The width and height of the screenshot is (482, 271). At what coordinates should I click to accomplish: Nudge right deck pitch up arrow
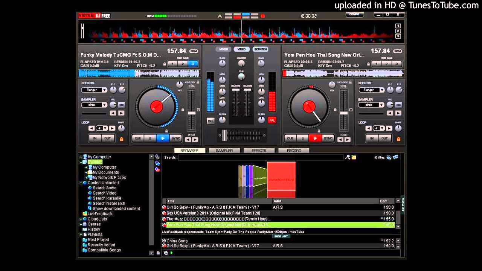[348, 140]
